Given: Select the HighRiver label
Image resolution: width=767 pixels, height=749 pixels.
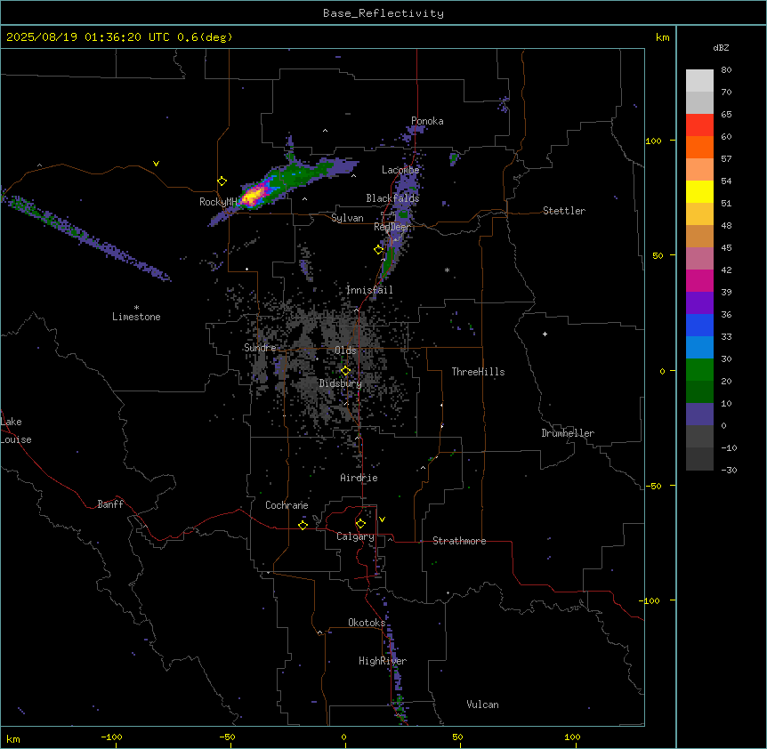Looking at the screenshot, I should (383, 661).
